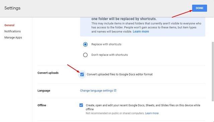
Task: Click the Replace with shortcuts label text
Action: 106,44
